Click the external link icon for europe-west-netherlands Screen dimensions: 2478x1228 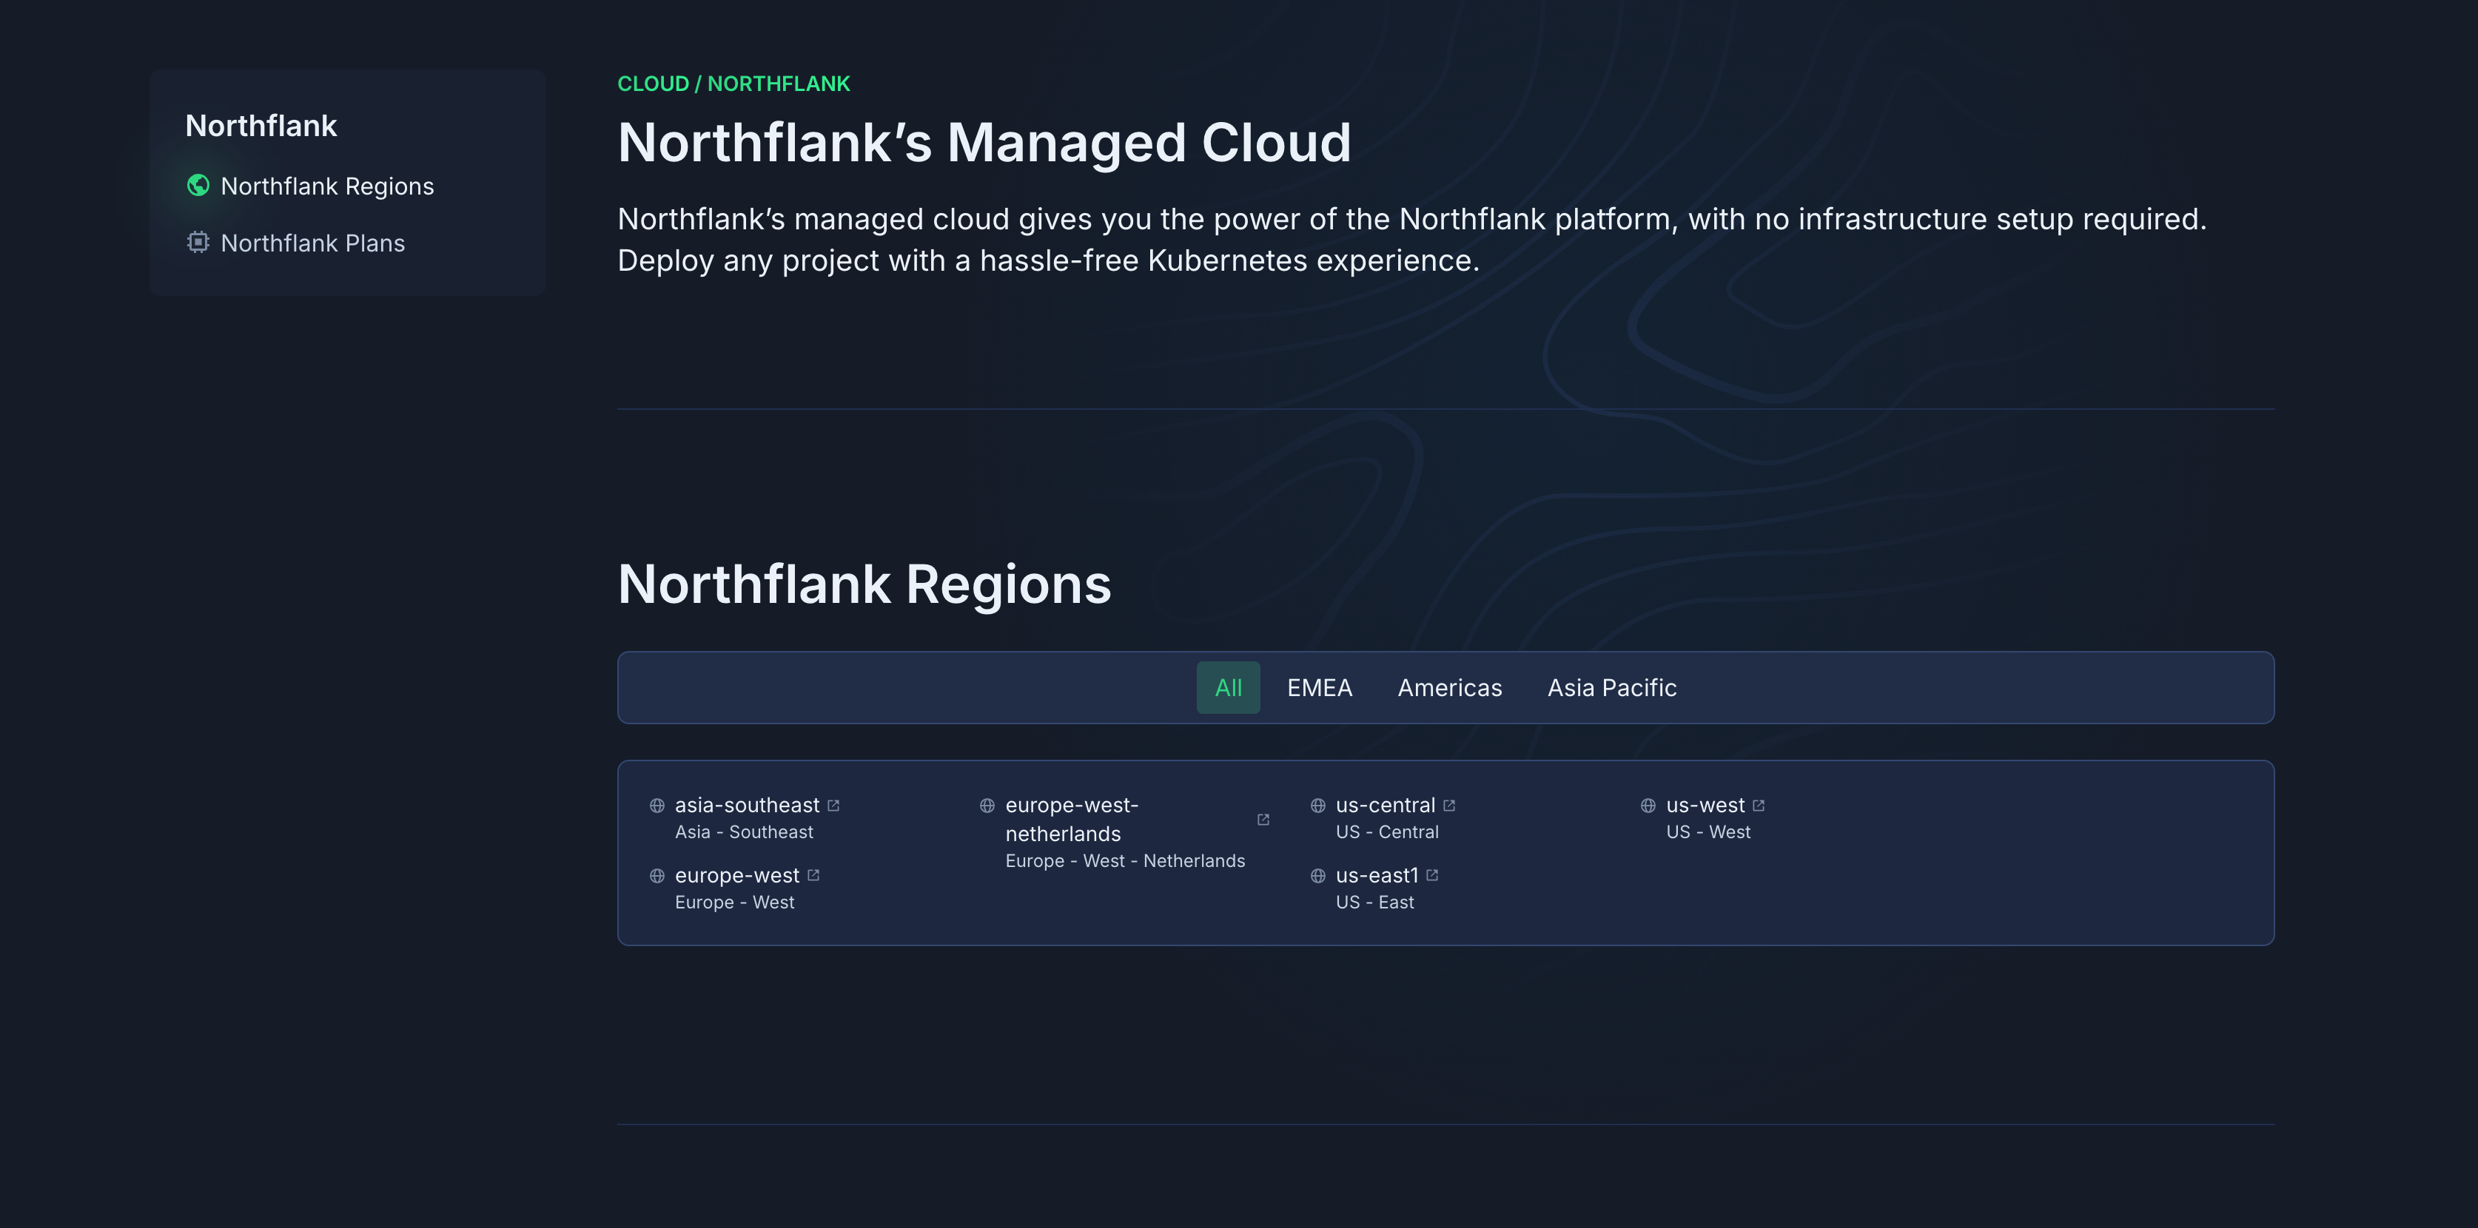1263,820
